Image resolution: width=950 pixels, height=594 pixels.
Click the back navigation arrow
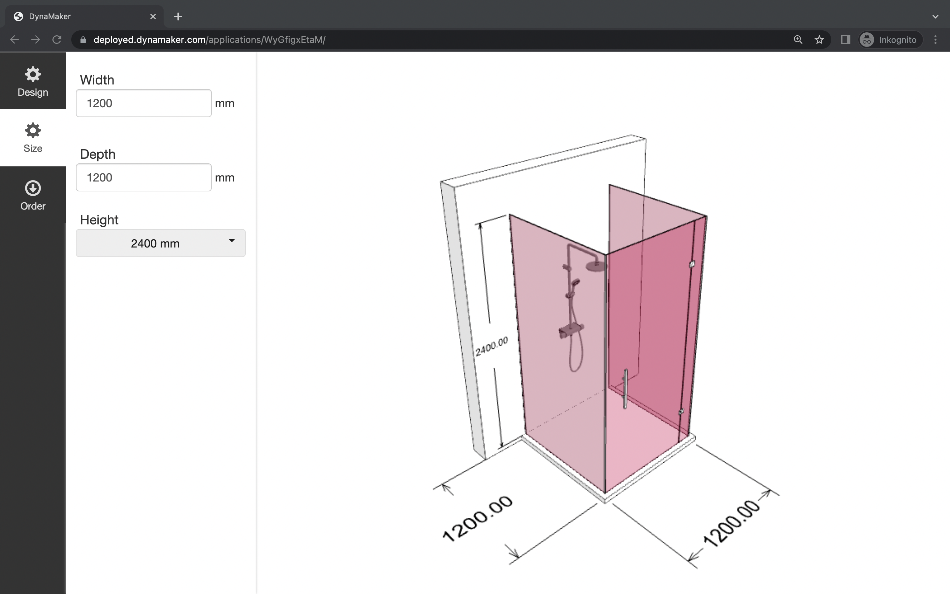(14, 39)
